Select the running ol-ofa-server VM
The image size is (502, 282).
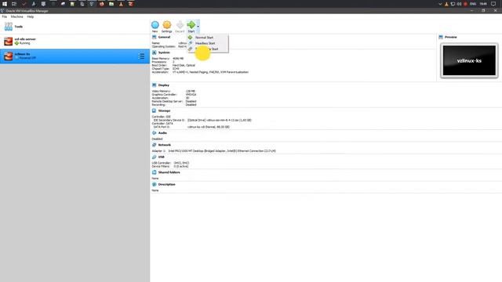pyautogui.click(x=75, y=41)
